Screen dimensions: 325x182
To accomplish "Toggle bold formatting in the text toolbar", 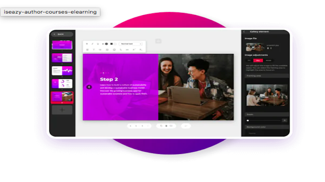I will [x=87, y=44].
